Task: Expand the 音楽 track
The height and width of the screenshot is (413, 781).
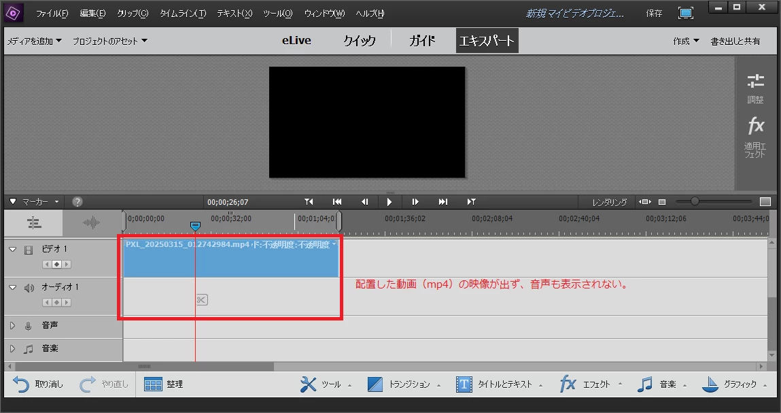Action: [x=13, y=348]
